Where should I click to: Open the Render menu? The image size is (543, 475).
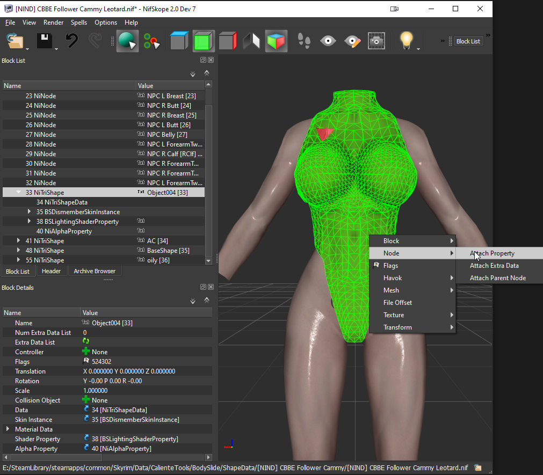(53, 23)
